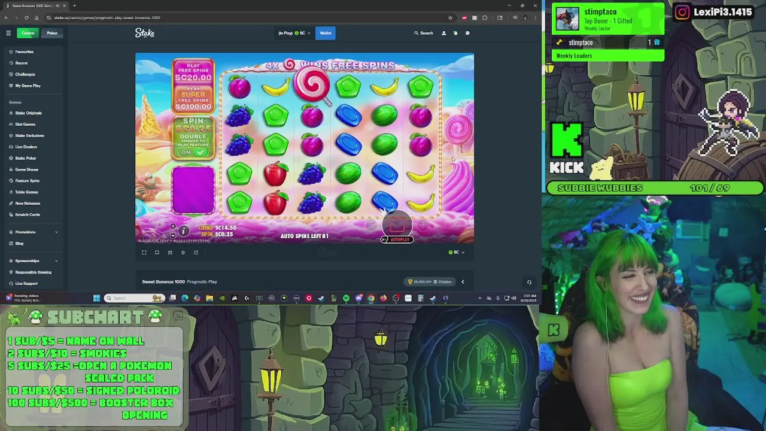766x431 pixels.
Task: Click the Wallet button
Action: click(x=326, y=33)
